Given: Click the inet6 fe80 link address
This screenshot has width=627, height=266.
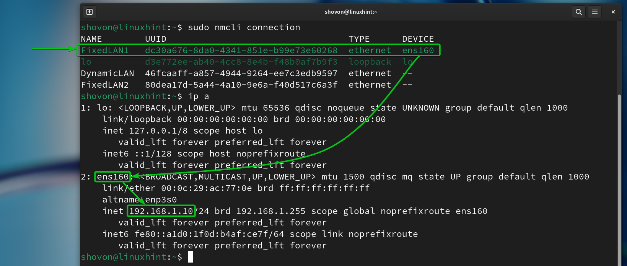Looking at the screenshot, I should (209, 234).
